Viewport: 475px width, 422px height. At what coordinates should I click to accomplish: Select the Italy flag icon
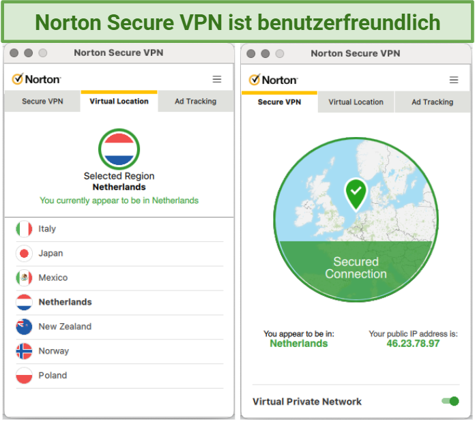click(x=24, y=229)
